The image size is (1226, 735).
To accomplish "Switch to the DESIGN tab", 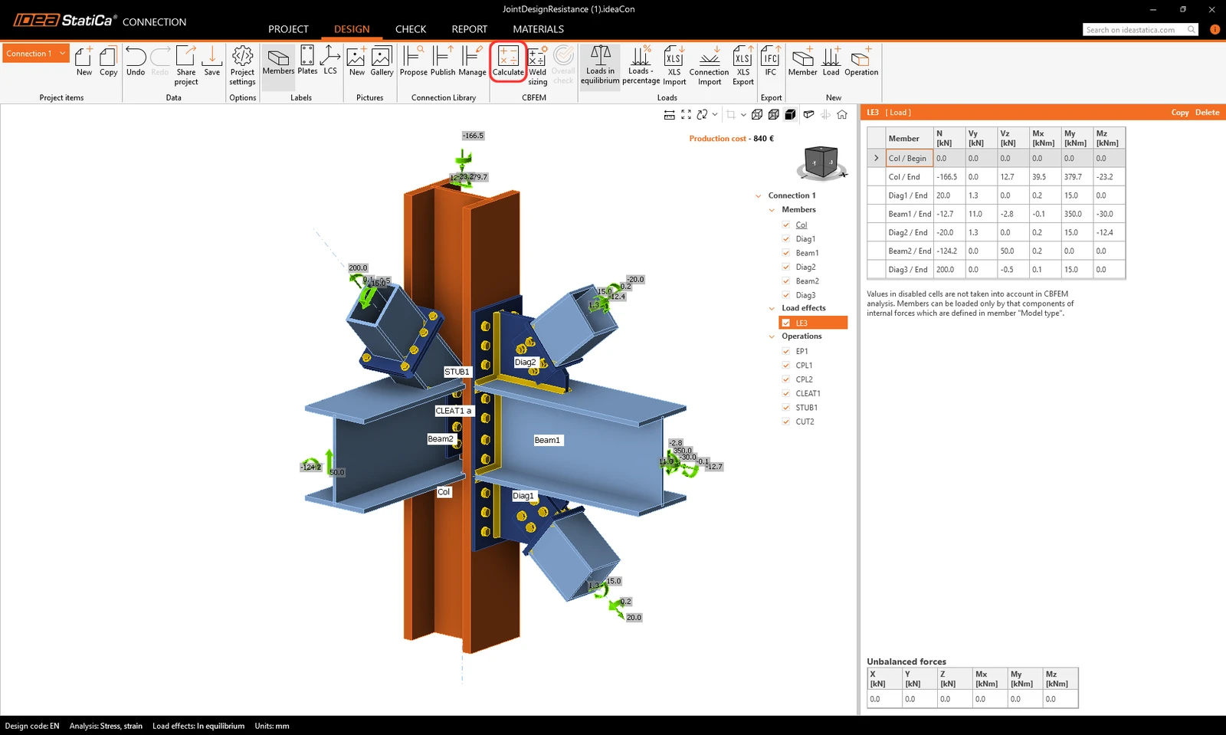I will 352,29.
